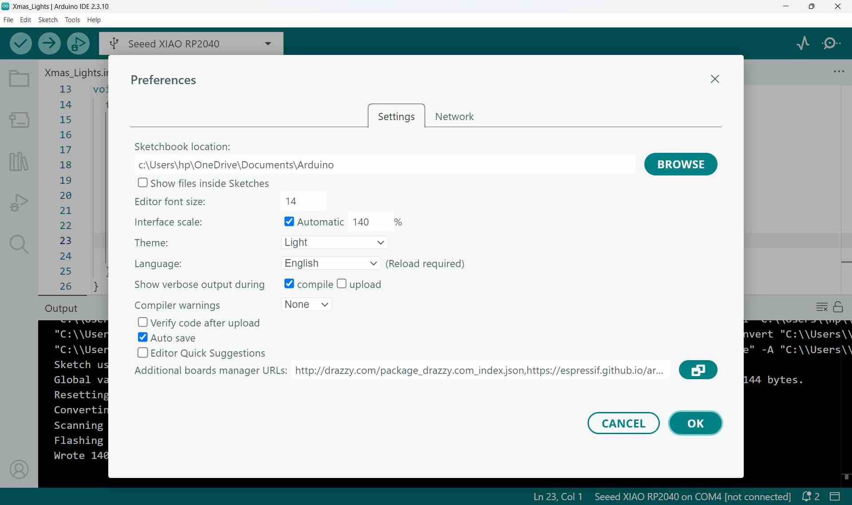Click line number 13 in editor gutter
Screen dimensions: 852x505
click(65, 89)
